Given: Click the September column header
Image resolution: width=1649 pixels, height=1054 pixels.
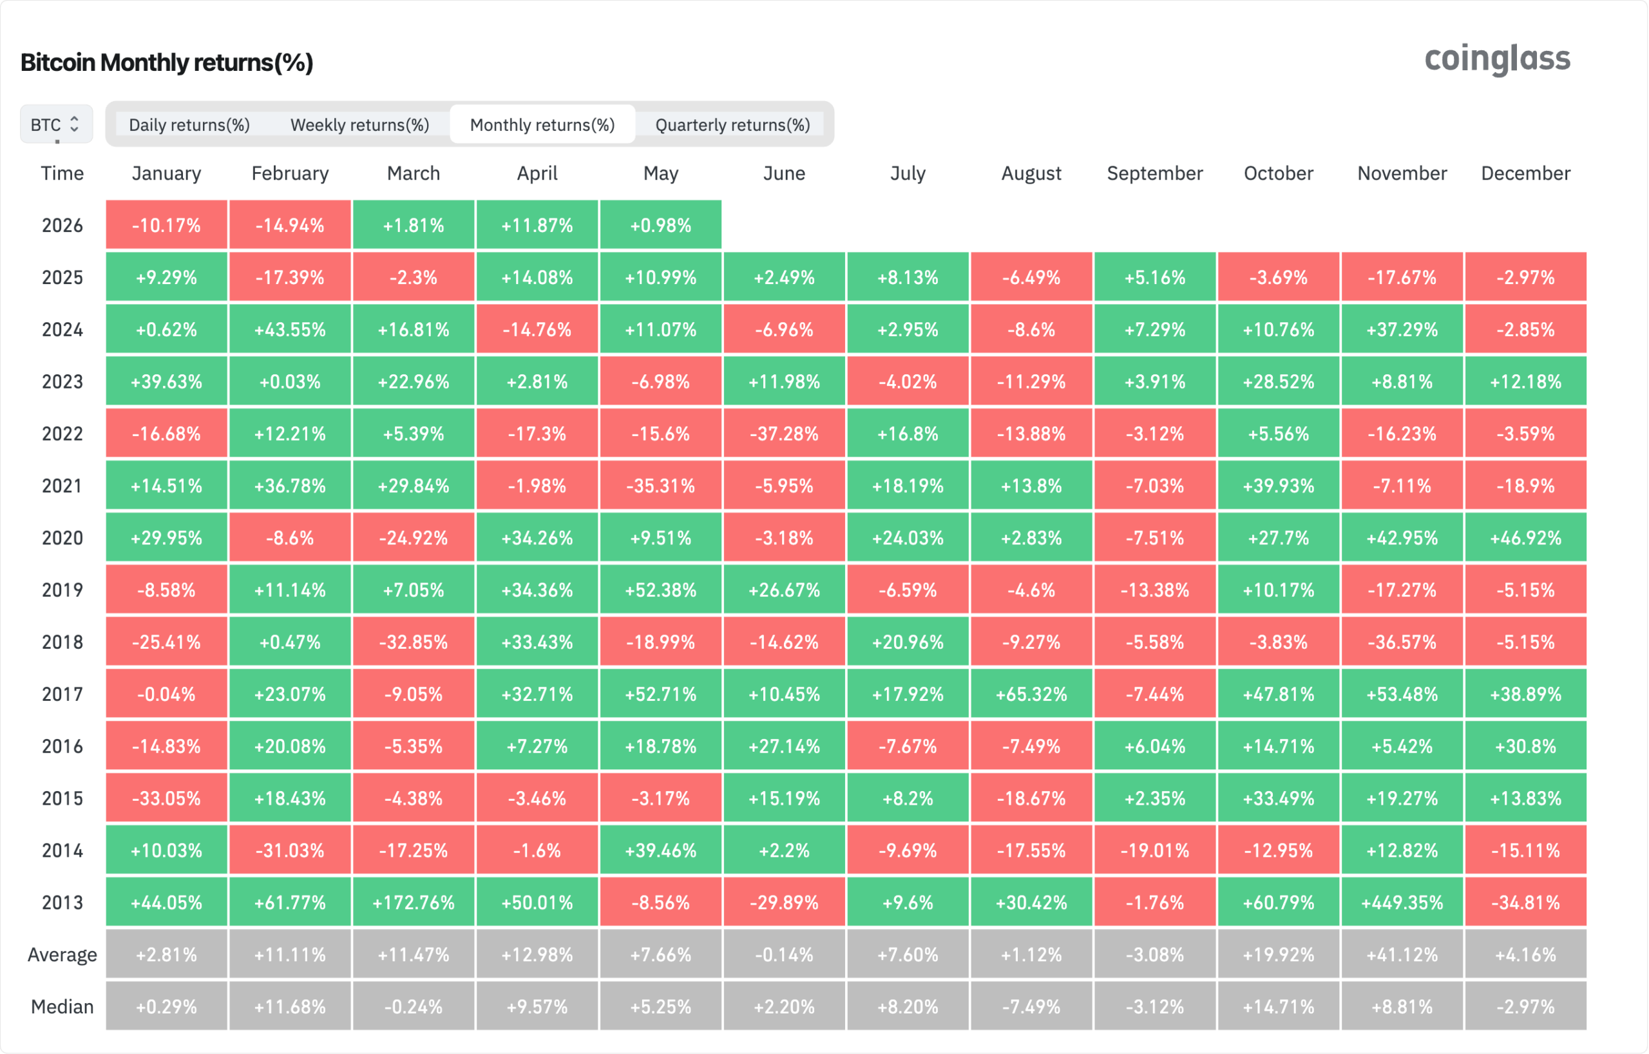Looking at the screenshot, I should pos(1155,173).
